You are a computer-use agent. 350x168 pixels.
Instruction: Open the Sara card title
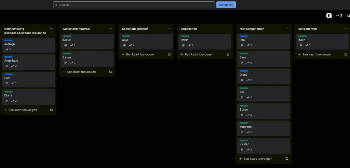point(243,57)
